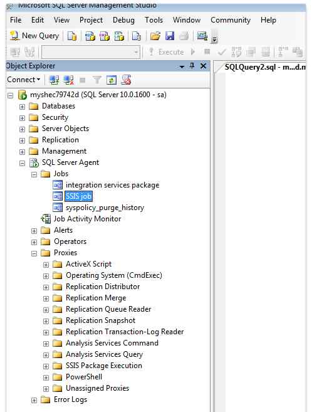This screenshot has height=412, width=312.
Task: Open Object Explorer window position dropdown
Action: click(182, 66)
